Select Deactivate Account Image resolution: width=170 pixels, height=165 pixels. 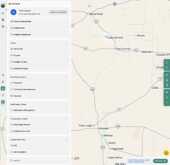click(x=39, y=131)
